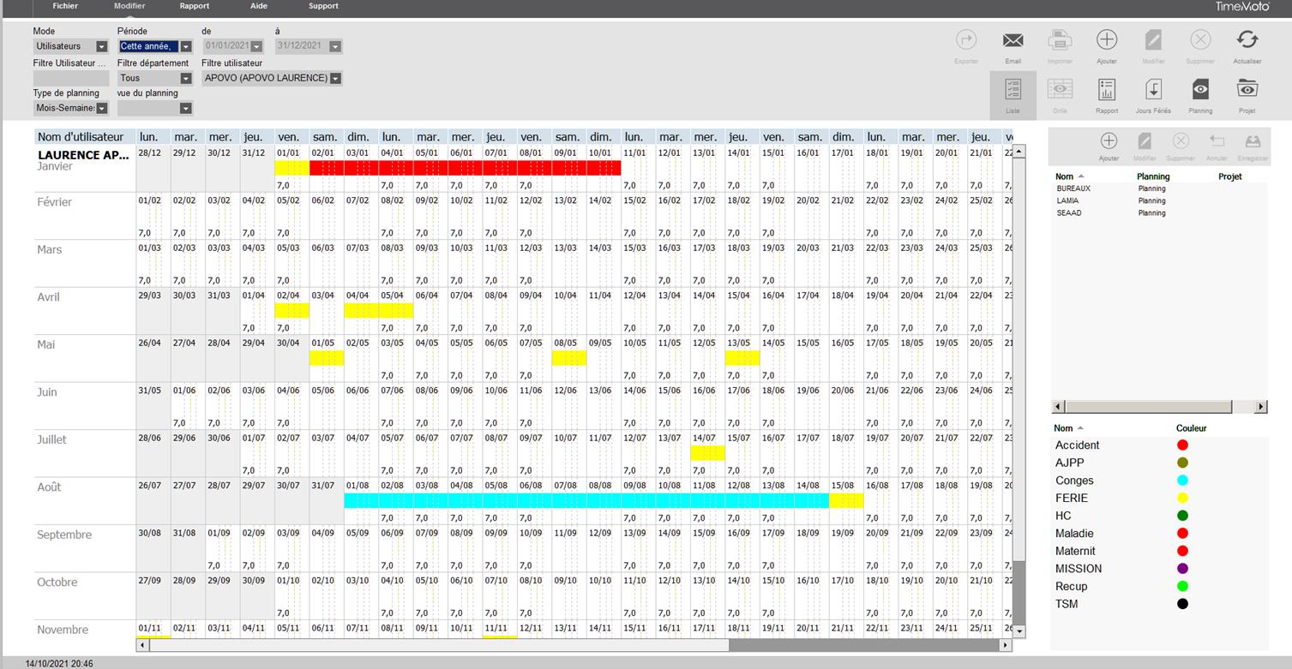1292x669 pixels.
Task: Open the Jours Fériés icon
Action: 1153,90
